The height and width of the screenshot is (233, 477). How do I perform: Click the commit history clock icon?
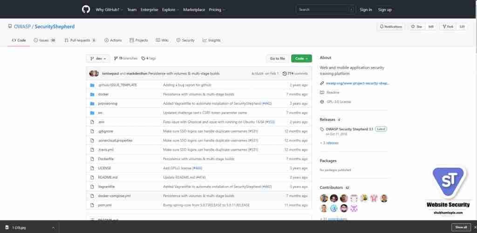[285, 73]
